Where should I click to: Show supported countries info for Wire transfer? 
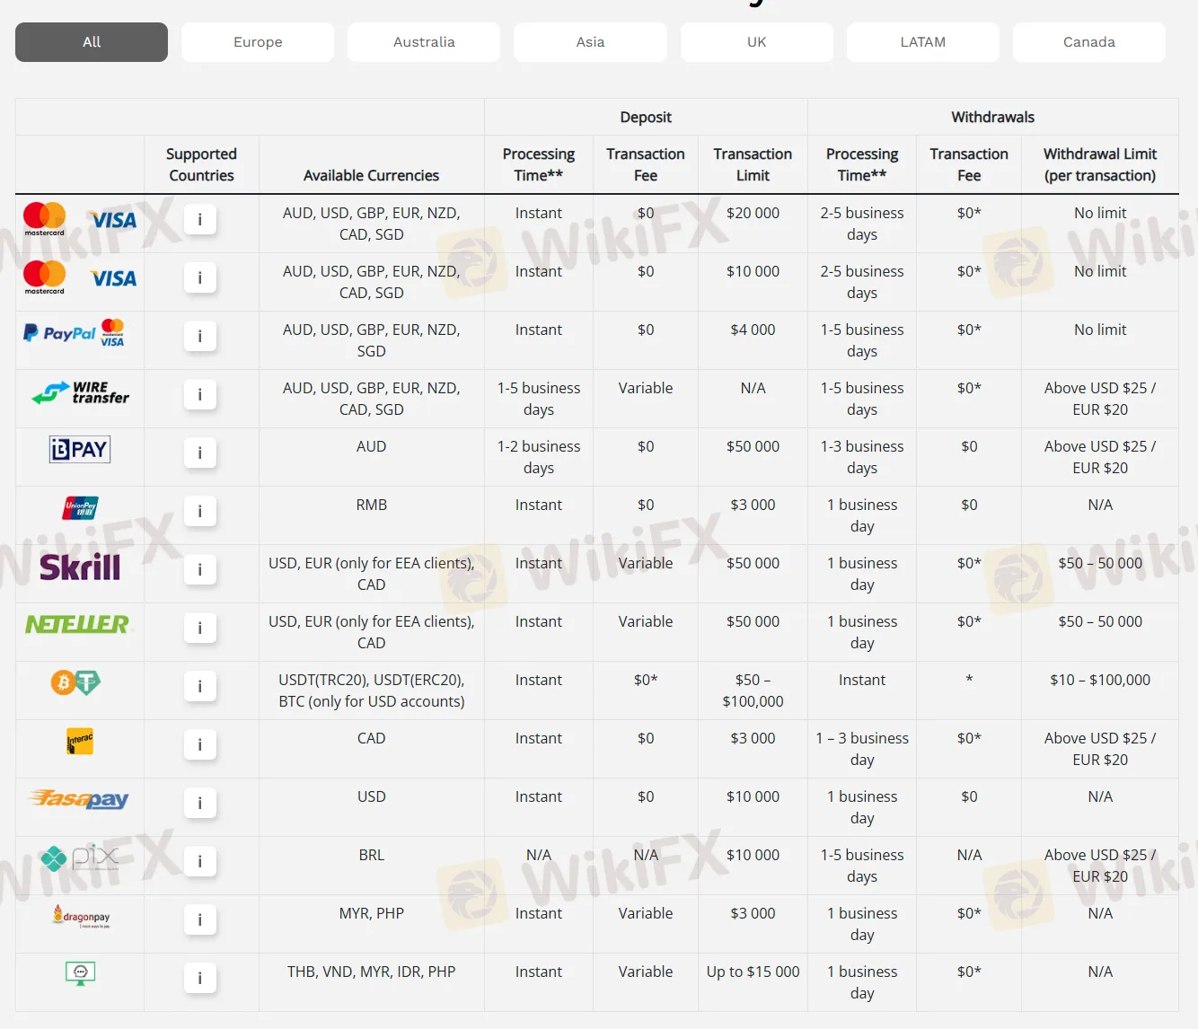click(200, 394)
